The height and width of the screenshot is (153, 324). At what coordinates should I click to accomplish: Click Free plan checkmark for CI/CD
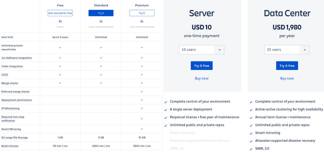pos(60,74)
